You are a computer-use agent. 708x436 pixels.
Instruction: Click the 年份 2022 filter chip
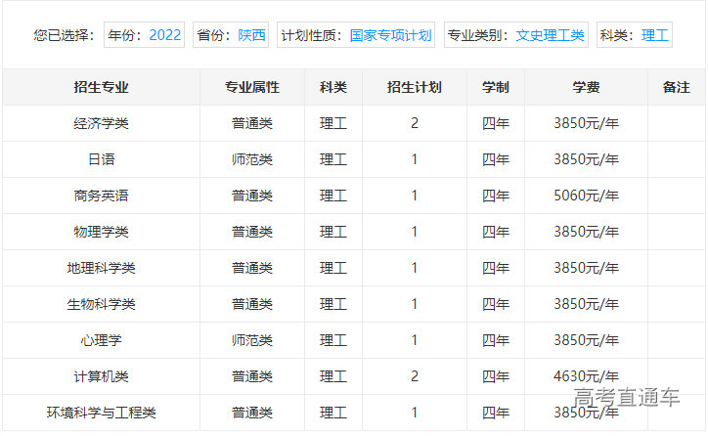click(x=145, y=35)
